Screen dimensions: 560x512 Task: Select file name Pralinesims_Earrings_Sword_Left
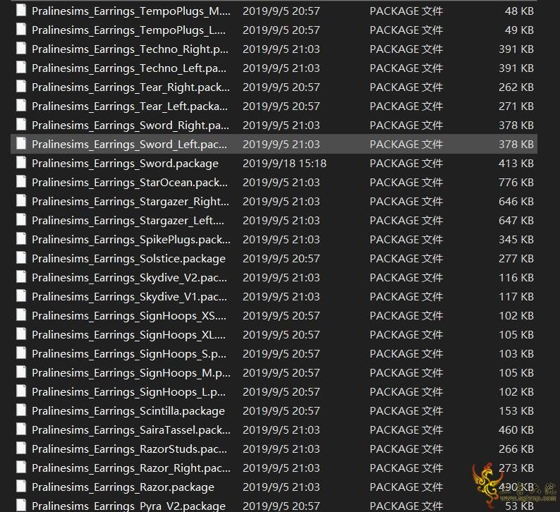pyautogui.click(x=129, y=145)
